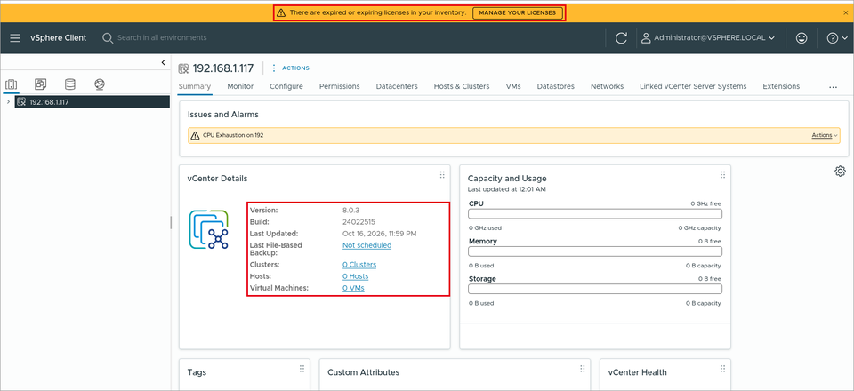Open the 0 VMs link
This screenshot has height=391, width=854.
click(x=353, y=288)
